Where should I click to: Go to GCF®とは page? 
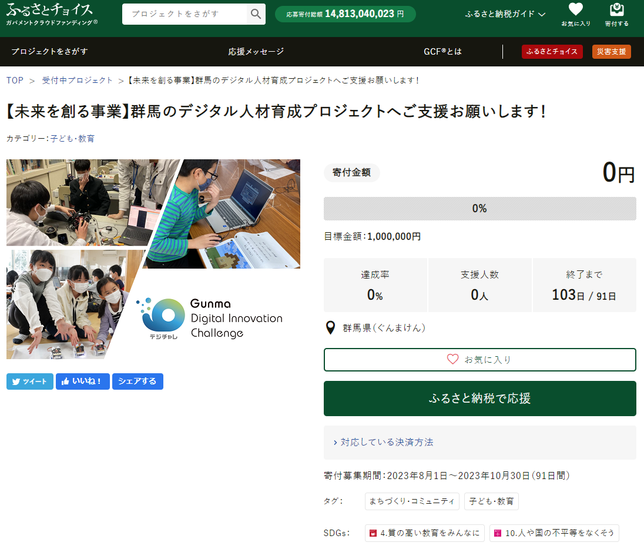(442, 52)
